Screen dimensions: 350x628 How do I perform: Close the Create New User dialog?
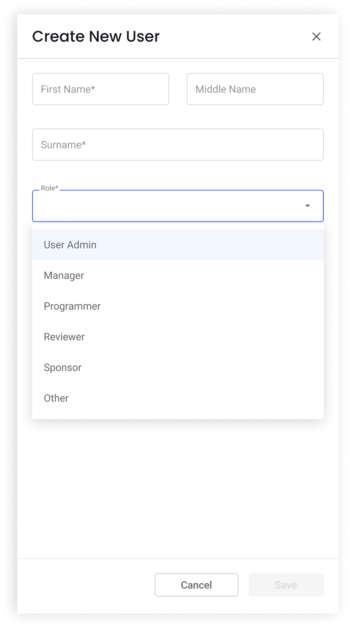[316, 37]
